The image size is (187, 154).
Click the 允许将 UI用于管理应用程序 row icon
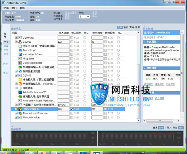(20, 46)
